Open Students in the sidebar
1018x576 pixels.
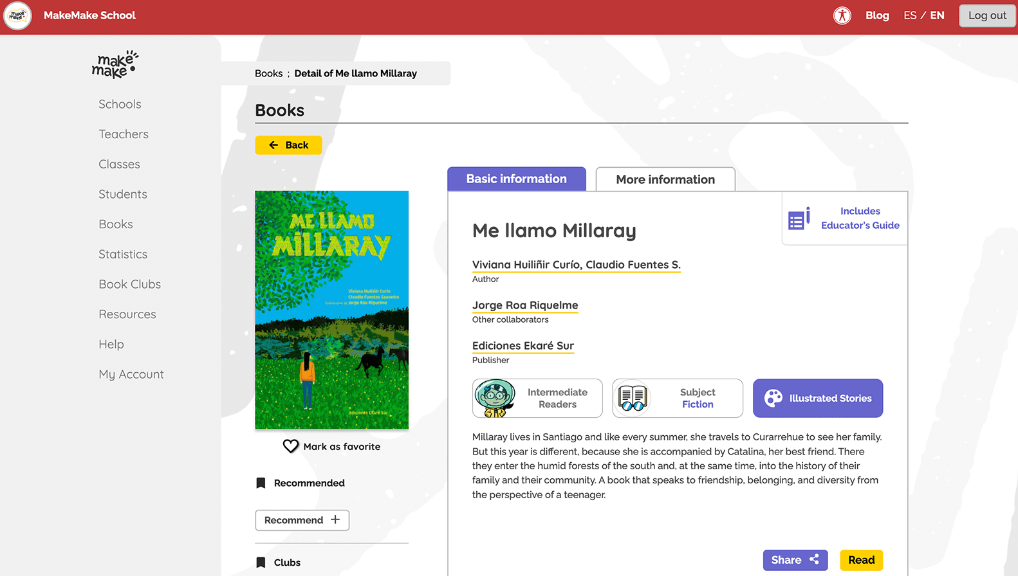point(123,194)
